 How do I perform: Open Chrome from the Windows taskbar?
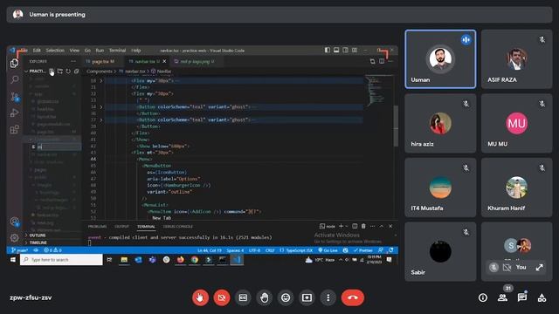point(194,260)
